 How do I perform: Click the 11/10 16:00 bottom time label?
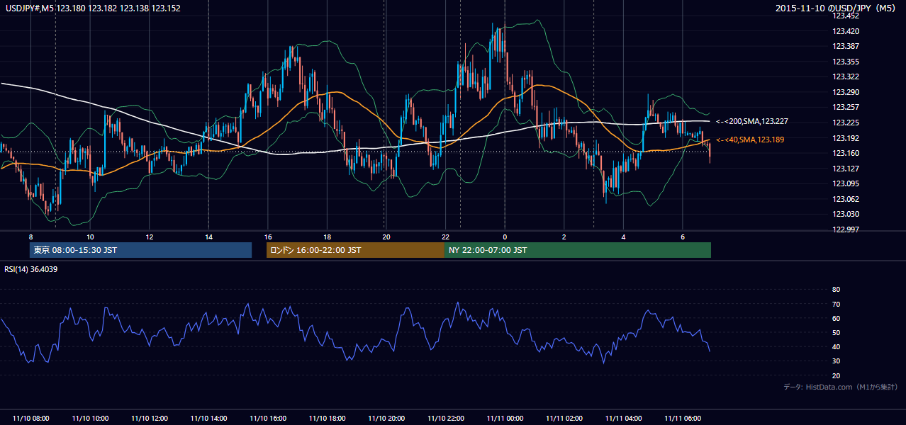(x=268, y=419)
